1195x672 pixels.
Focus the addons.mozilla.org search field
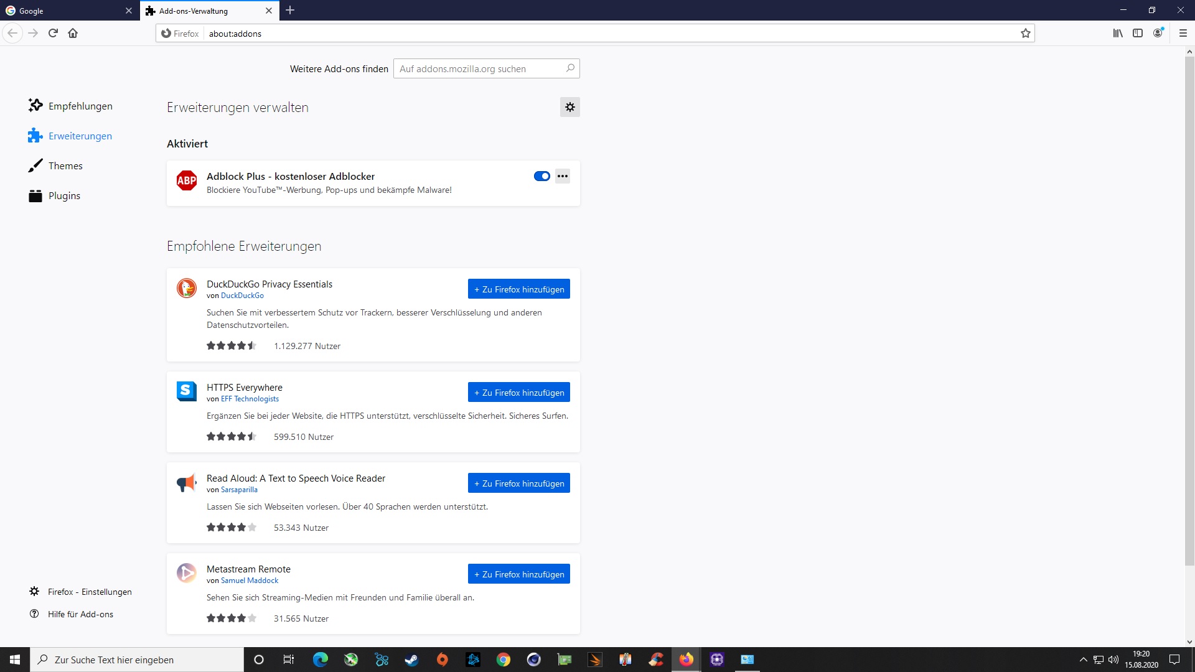click(x=479, y=68)
